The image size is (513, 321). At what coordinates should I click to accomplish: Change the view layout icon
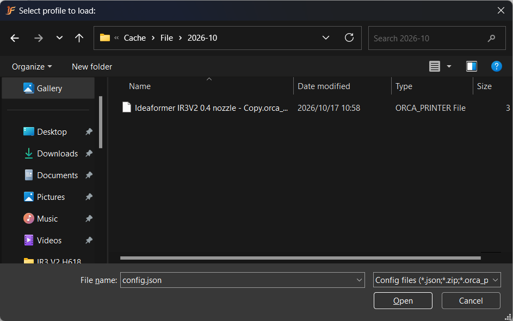[435, 67]
